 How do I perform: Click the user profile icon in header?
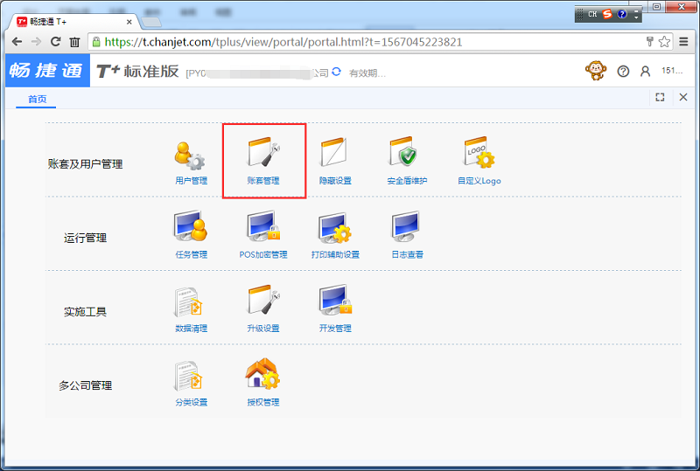click(645, 71)
